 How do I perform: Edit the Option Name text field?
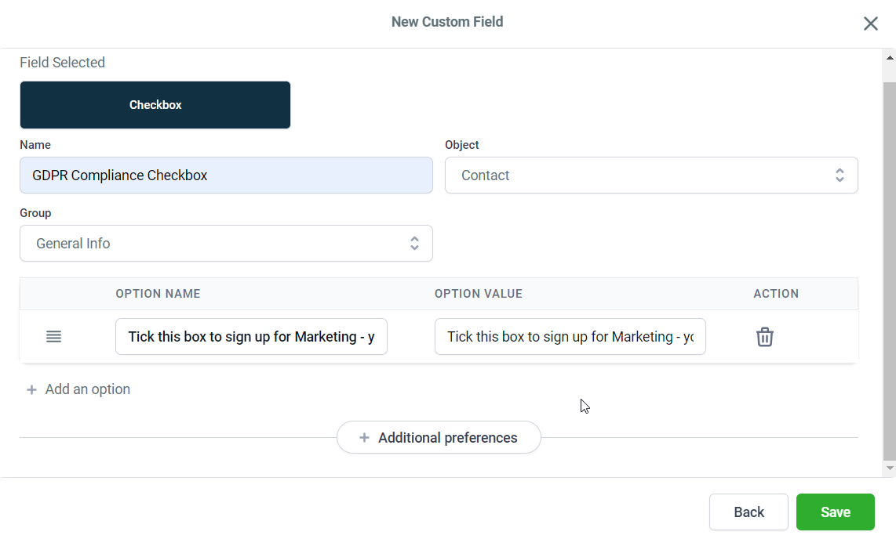[x=251, y=337]
